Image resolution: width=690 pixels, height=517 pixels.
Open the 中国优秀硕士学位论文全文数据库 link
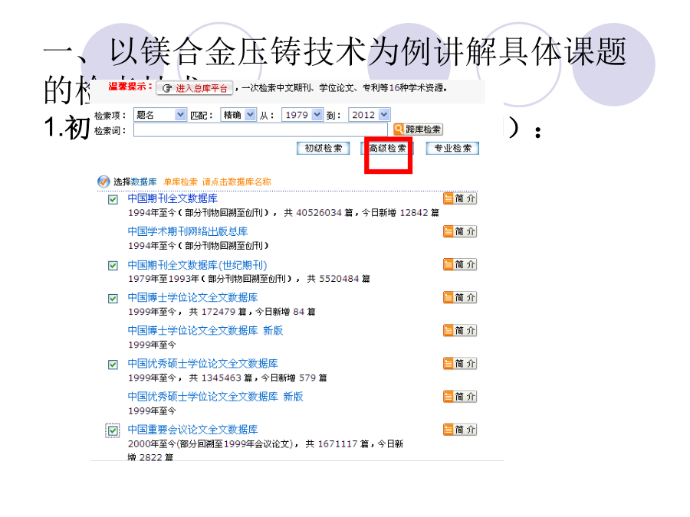point(203,364)
